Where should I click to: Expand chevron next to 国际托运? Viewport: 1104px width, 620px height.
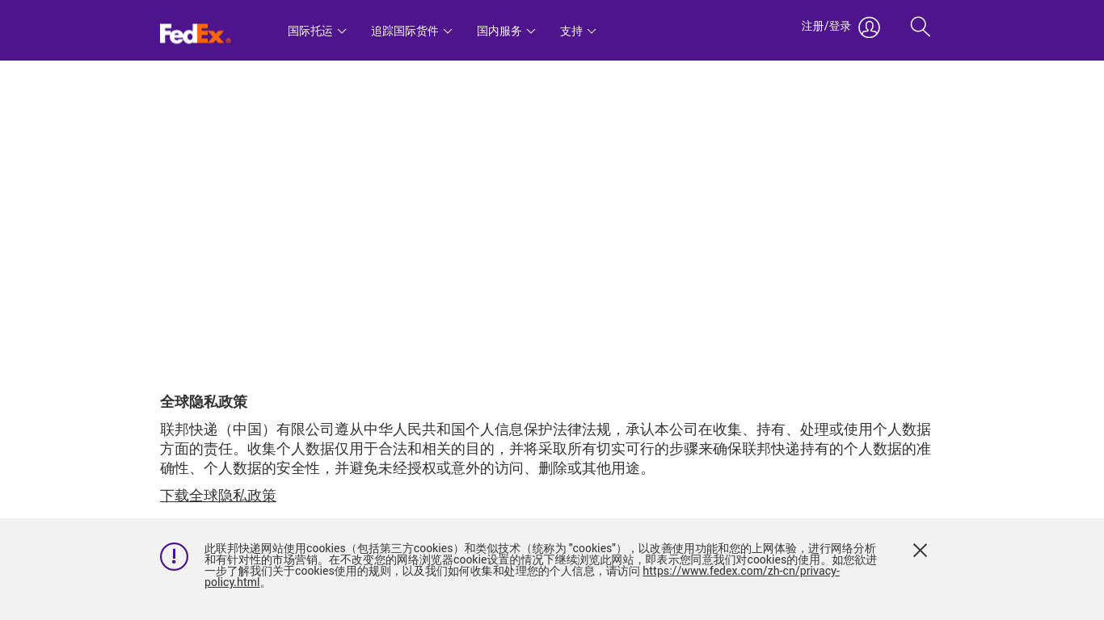pyautogui.click(x=342, y=31)
